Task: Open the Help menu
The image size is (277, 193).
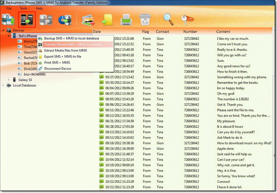Action: coord(39,8)
